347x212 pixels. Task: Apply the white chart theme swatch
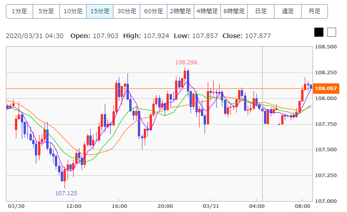coord(332,32)
